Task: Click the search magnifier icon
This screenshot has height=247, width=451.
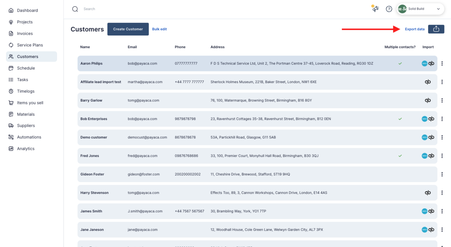Action: 75,9
